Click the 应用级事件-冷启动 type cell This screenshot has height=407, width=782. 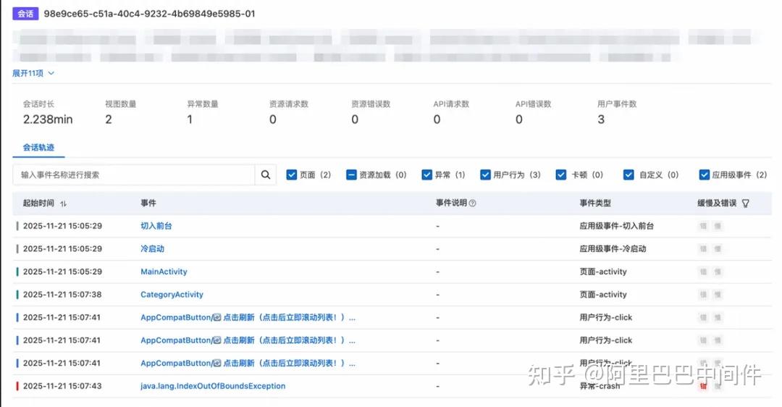tap(613, 248)
